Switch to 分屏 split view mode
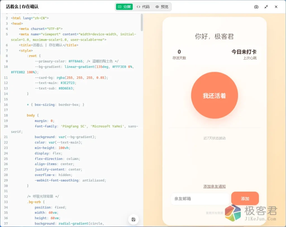Screen dimensions: 286x227 (124, 7)
